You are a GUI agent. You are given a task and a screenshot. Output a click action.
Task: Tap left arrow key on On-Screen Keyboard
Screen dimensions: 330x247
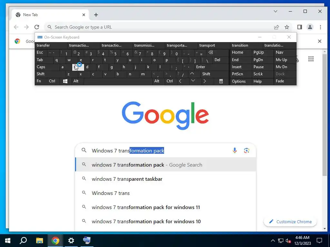tap(180, 81)
